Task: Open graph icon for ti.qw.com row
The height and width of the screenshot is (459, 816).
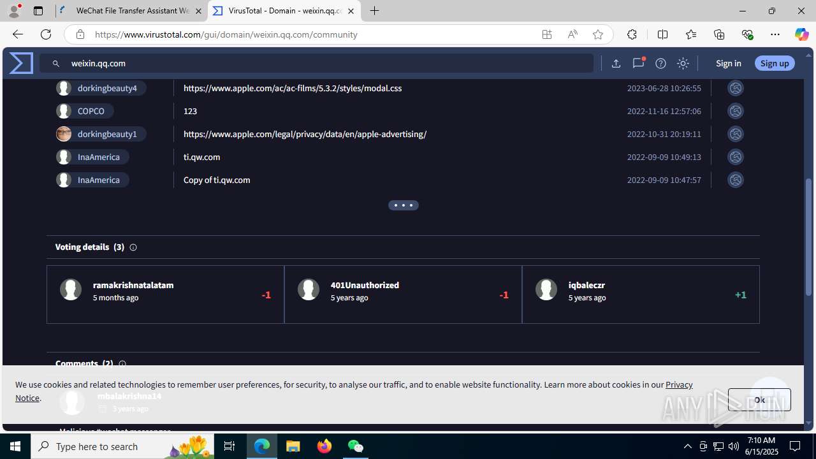Action: coord(736,157)
